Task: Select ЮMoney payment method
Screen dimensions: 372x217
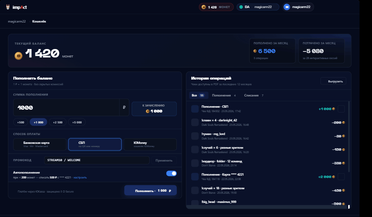Action: coord(150,144)
